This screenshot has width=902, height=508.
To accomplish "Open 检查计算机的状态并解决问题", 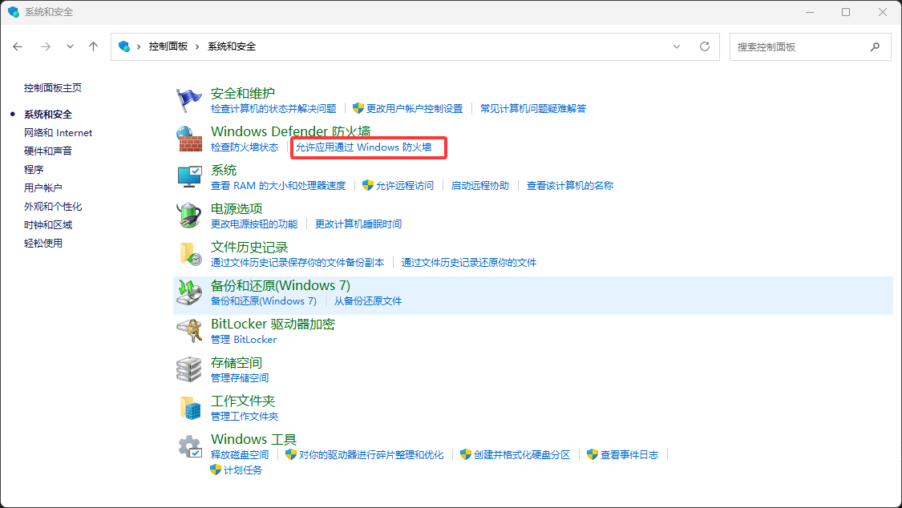I will click(273, 109).
